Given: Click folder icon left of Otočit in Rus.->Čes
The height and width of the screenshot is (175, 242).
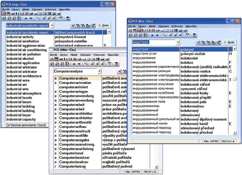Looking at the screenshot, I should click(x=213, y=43).
